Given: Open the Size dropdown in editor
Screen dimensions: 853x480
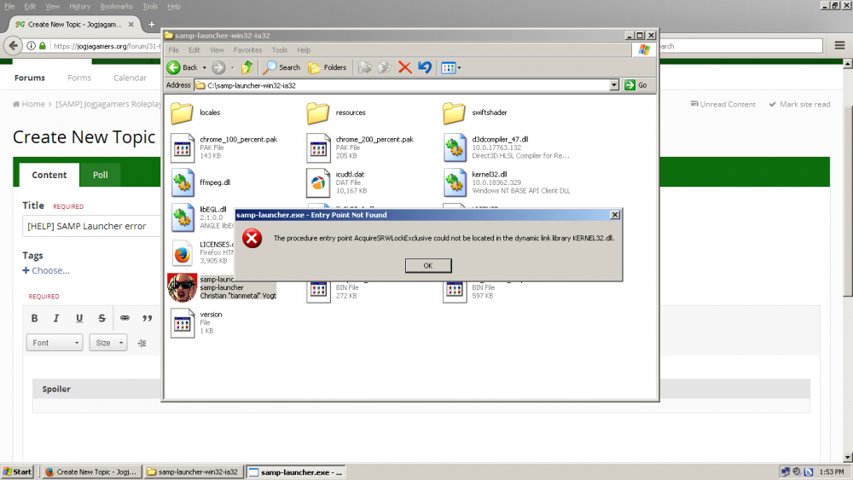Looking at the screenshot, I should [108, 343].
